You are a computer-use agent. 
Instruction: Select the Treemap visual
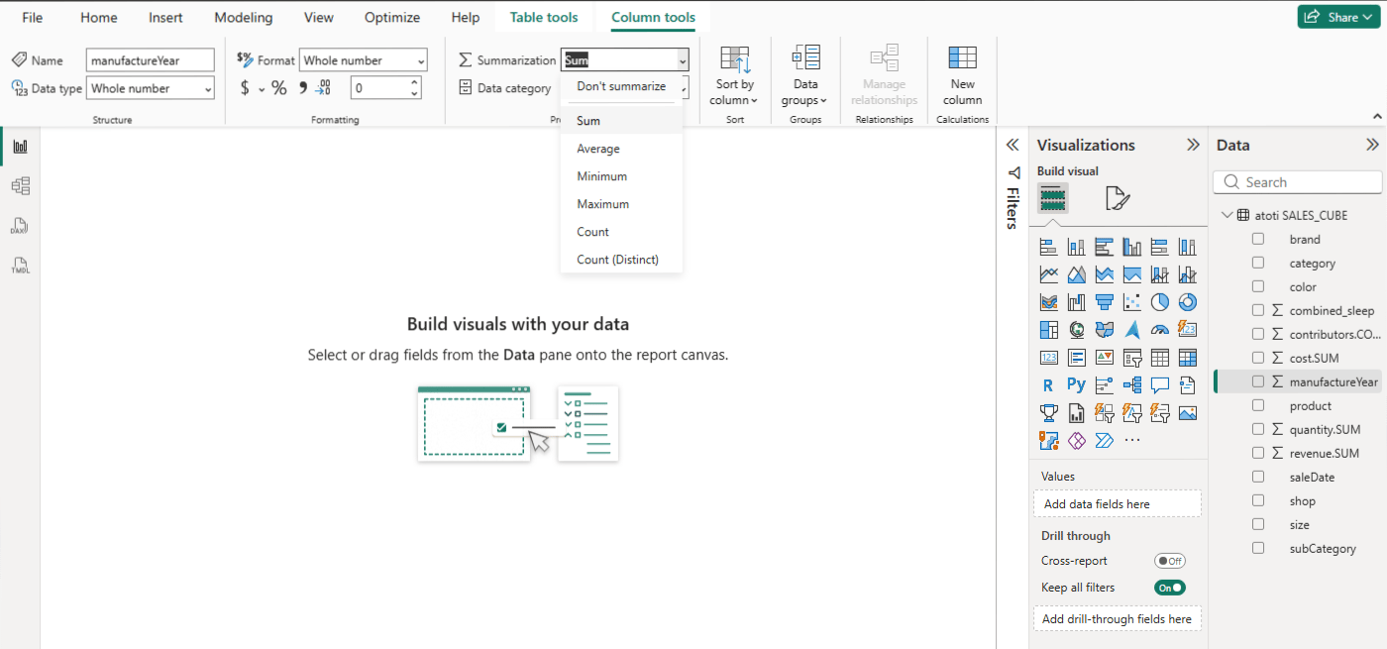(x=1048, y=330)
